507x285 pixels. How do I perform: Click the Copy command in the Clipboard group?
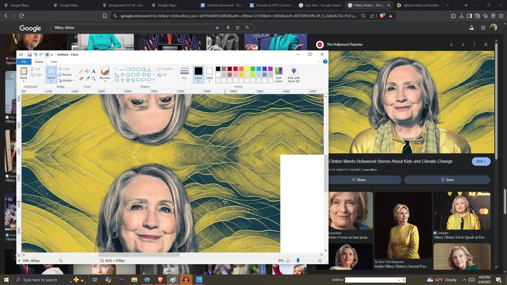(x=36, y=75)
